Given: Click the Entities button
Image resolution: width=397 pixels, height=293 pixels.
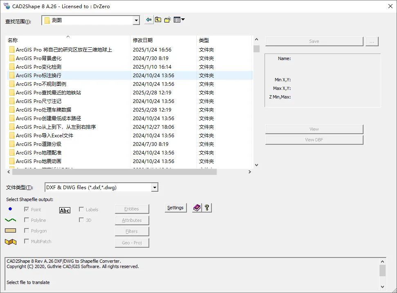Looking at the screenshot, I should pos(132,209).
